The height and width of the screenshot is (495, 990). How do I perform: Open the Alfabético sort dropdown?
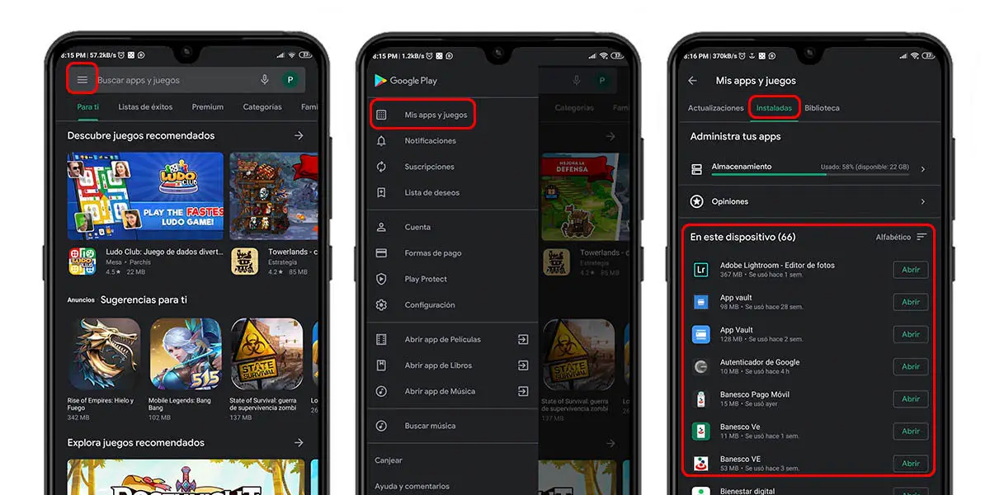901,238
